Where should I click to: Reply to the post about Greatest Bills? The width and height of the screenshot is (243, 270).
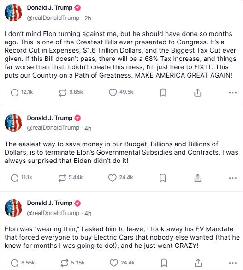15,93
